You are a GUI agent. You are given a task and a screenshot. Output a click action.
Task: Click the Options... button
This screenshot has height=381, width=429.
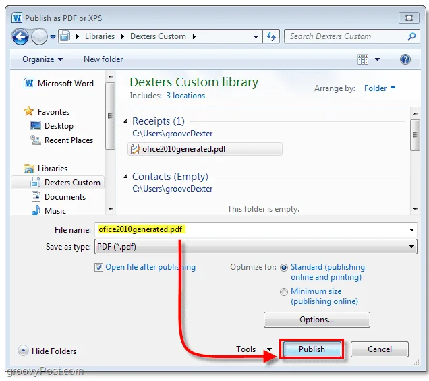pos(317,320)
